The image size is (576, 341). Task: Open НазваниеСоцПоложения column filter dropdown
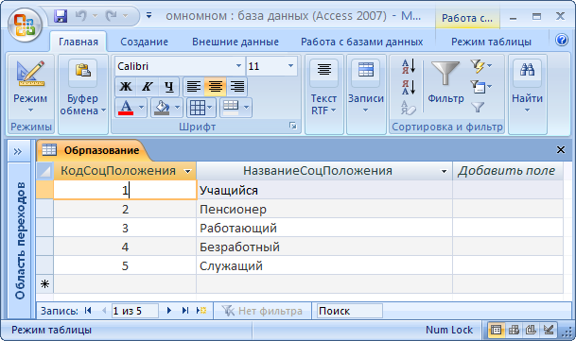tap(445, 171)
